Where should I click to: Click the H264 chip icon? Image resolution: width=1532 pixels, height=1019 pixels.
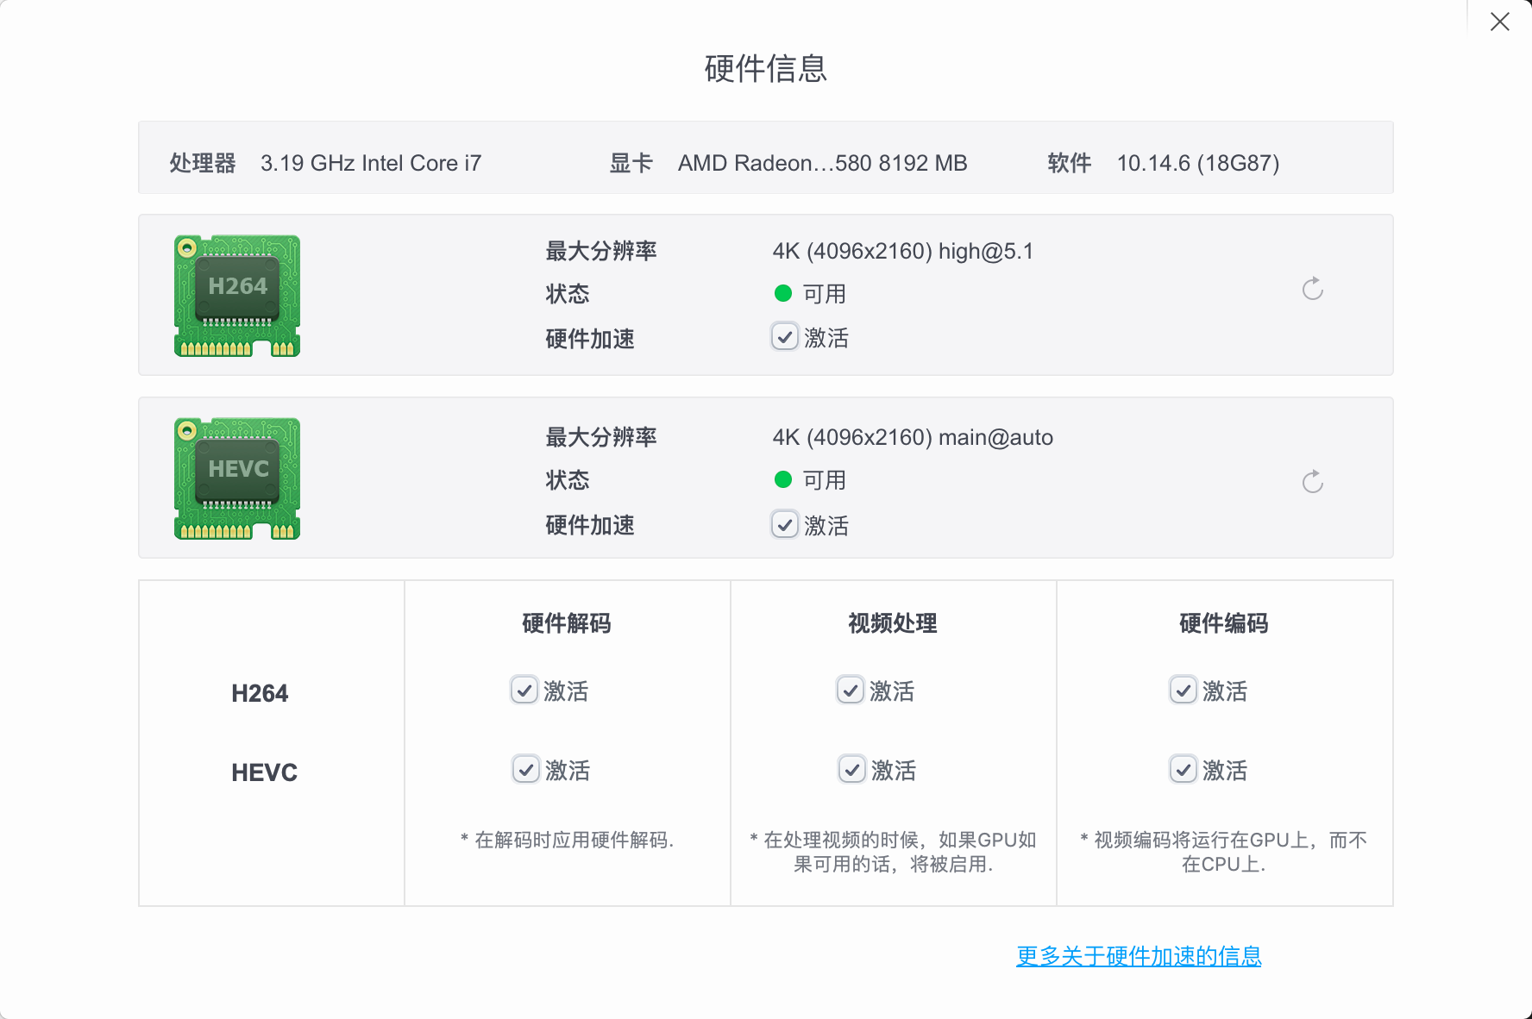(x=237, y=296)
